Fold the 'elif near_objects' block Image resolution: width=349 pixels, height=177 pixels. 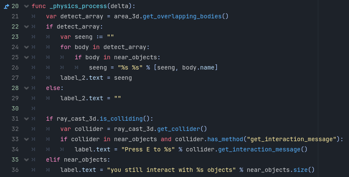click(x=26, y=160)
